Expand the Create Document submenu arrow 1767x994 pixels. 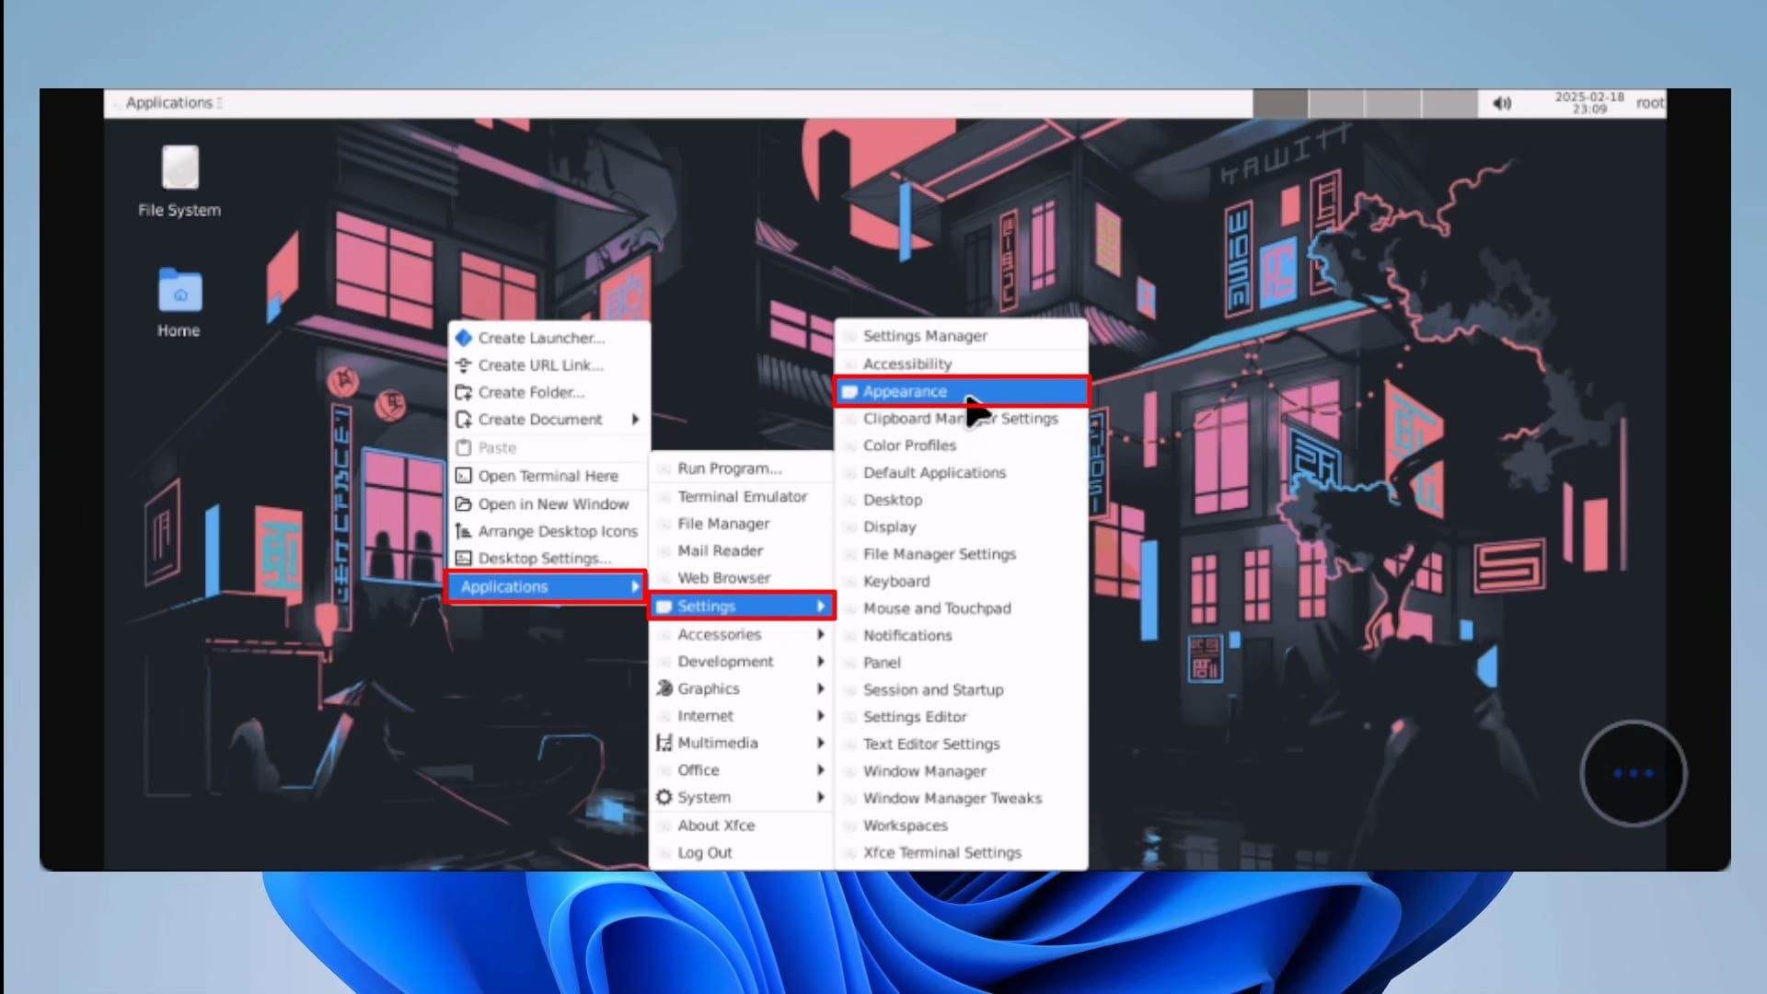pos(635,420)
